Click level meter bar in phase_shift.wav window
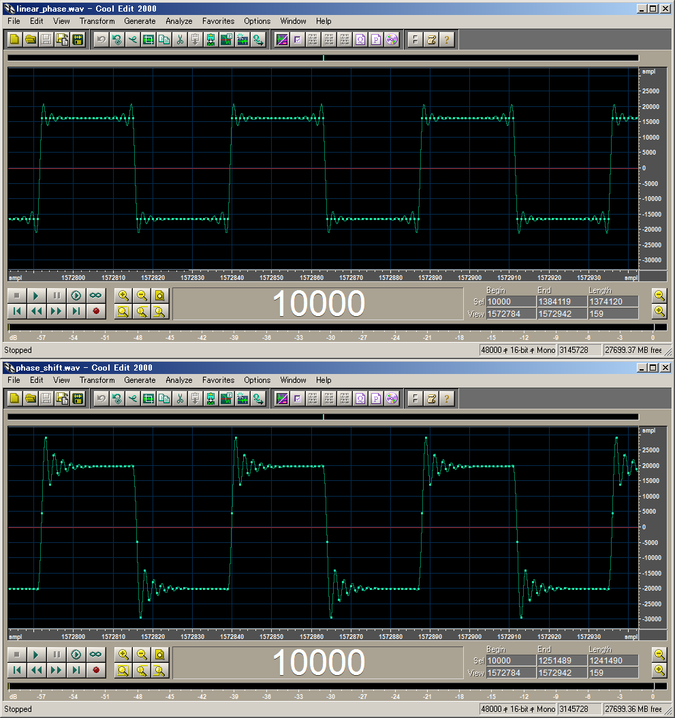Image resolution: width=675 pixels, height=718 pixels. [338, 687]
